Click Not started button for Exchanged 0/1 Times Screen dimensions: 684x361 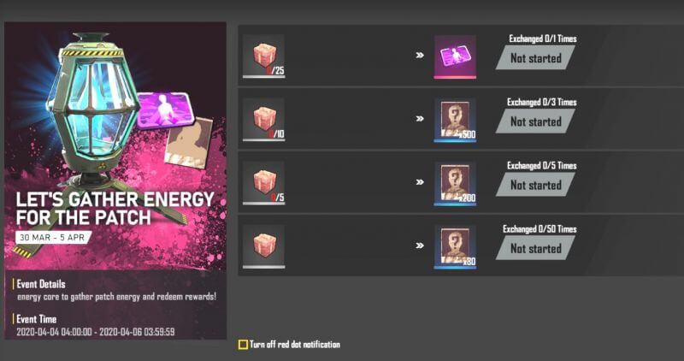535,58
